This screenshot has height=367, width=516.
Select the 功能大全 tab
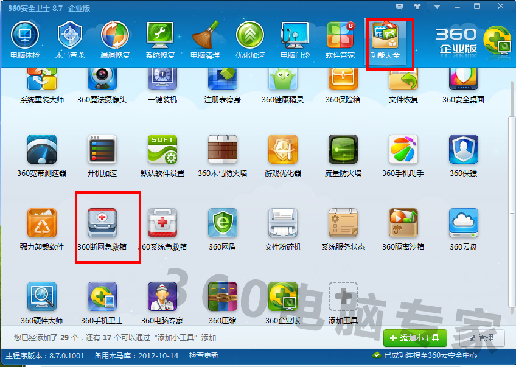(x=386, y=40)
